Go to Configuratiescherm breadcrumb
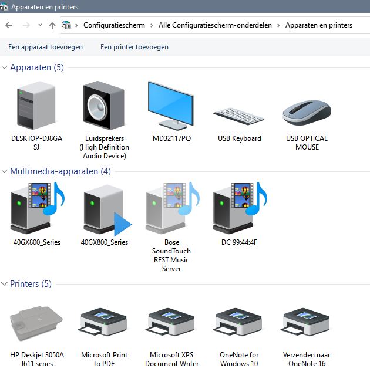This screenshot has width=370, height=382. (114, 25)
